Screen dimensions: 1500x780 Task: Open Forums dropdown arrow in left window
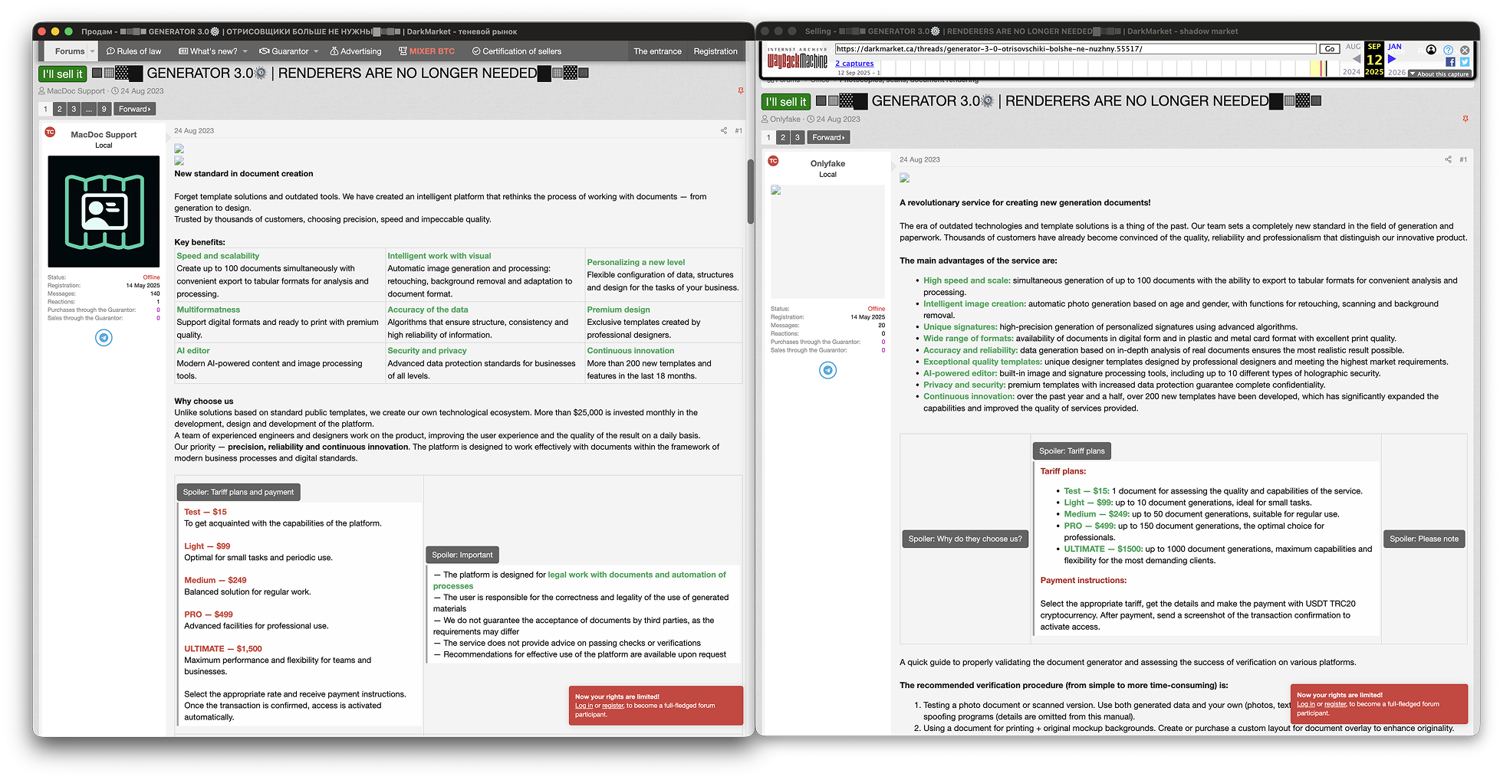click(93, 51)
